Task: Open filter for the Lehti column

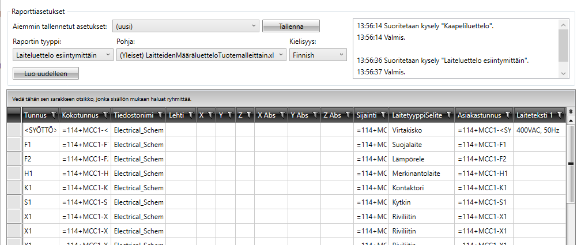Action: coord(190,115)
